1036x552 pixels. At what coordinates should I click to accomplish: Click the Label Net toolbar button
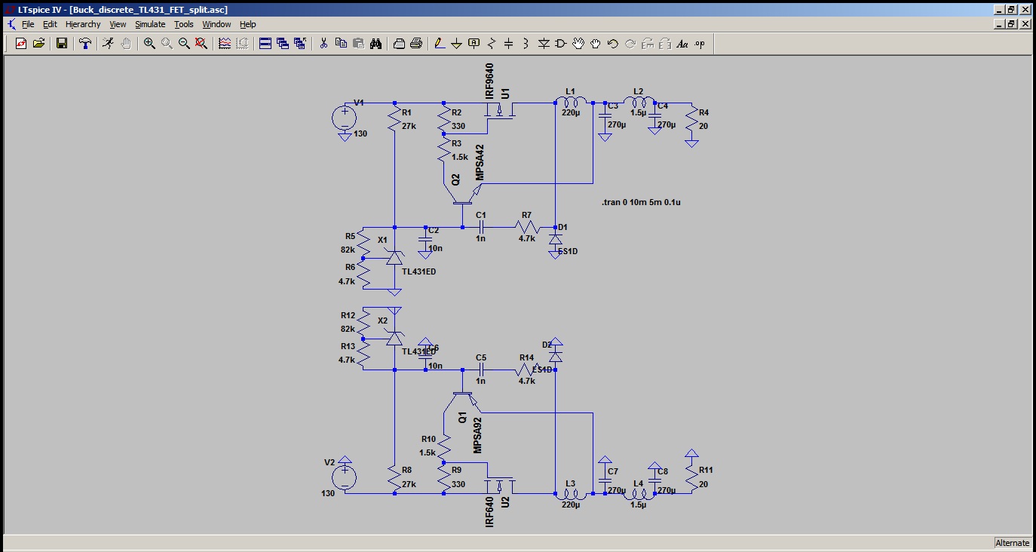(x=474, y=44)
